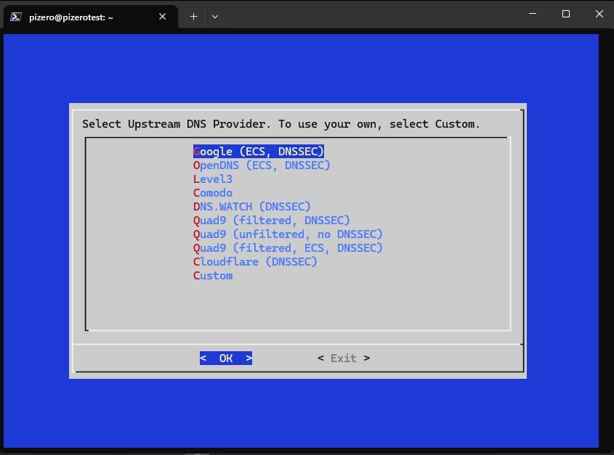Viewport: 614px width, 455px height.
Task: Expand the new tab profile dropdown chevron
Action: [x=215, y=16]
